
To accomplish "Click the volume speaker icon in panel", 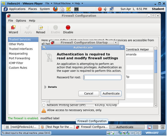I will tap(105, 9).
